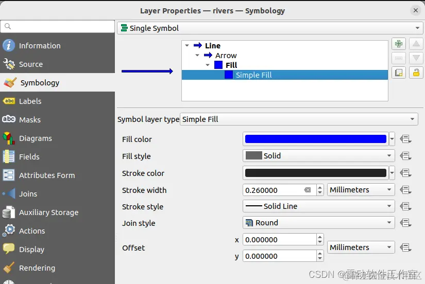Open the Stroke style Solid Line dropdown
This screenshot has width=425, height=284.
[319, 206]
